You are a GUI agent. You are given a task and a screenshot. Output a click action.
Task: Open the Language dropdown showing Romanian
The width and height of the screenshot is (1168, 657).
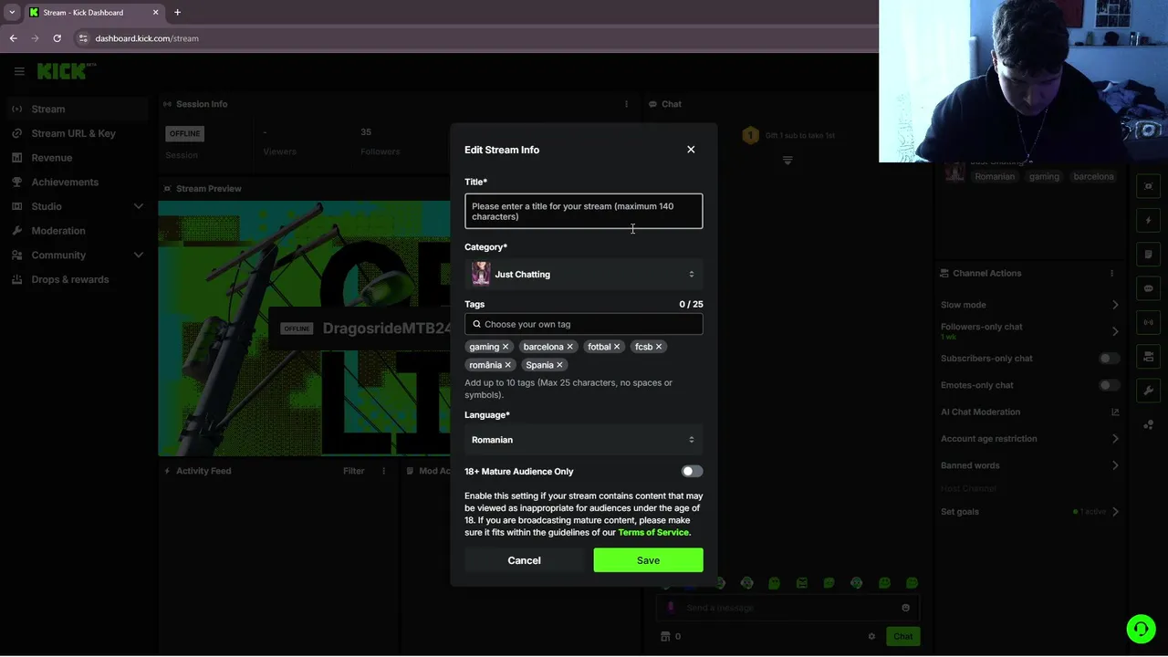click(x=584, y=440)
